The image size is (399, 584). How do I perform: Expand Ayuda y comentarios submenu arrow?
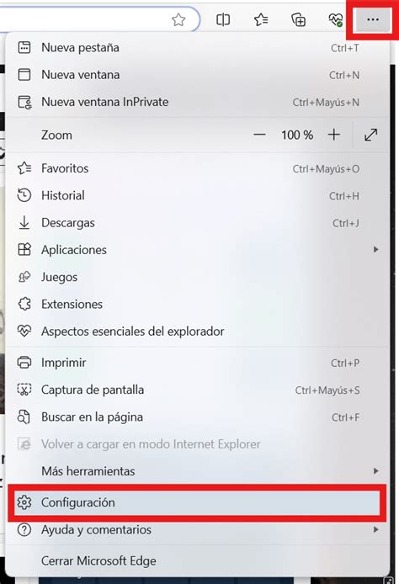(376, 529)
